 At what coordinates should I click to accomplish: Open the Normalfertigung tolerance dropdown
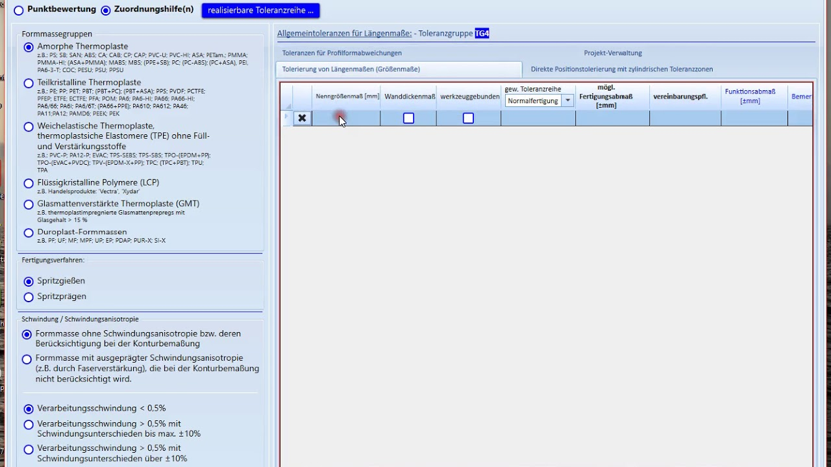click(x=567, y=101)
